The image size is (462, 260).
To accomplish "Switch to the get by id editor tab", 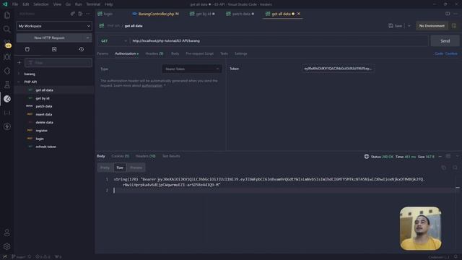I will point(202,14).
